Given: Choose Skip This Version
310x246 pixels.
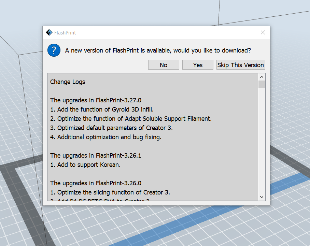Looking at the screenshot, I should [x=240, y=65].
